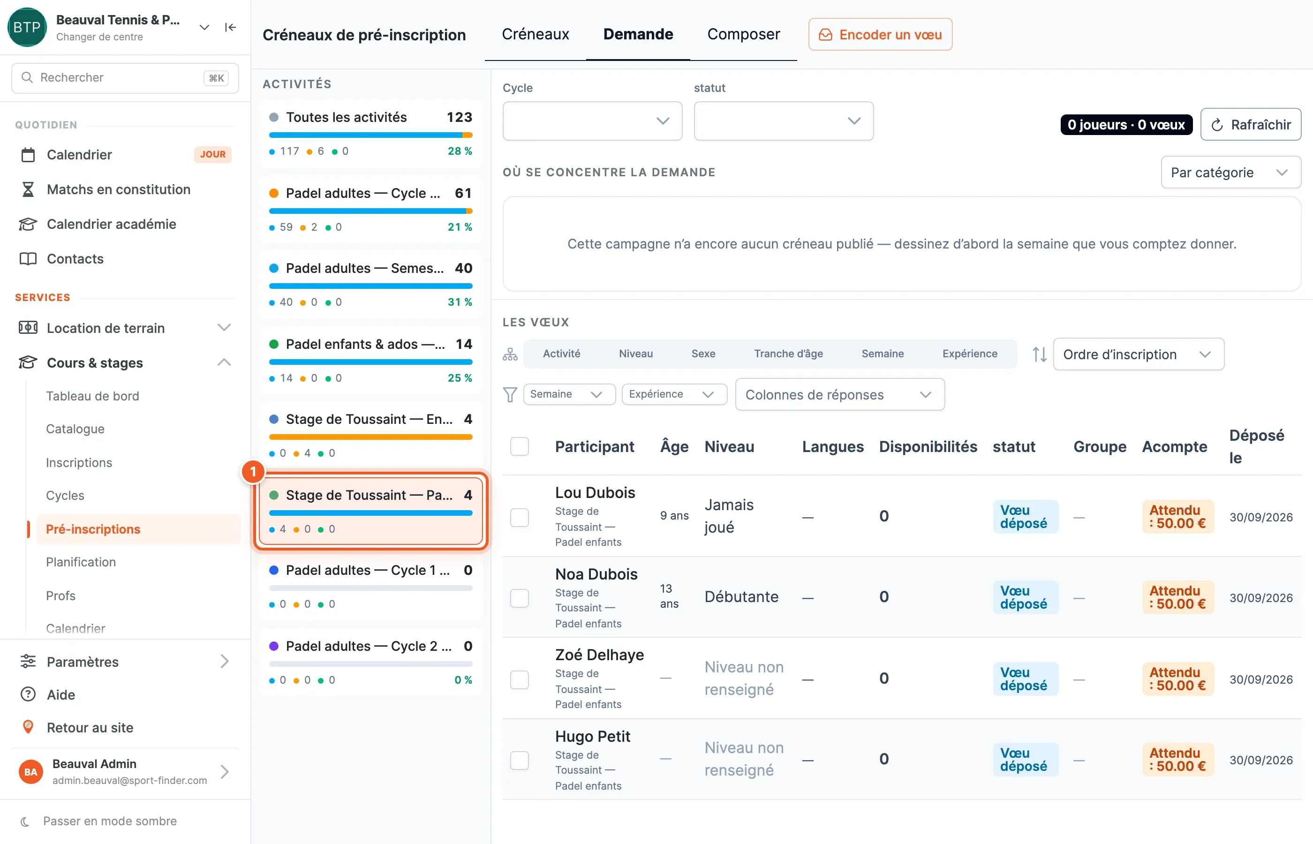
Task: Click the Rechercher search field
Action: point(125,78)
